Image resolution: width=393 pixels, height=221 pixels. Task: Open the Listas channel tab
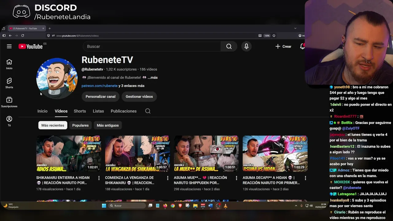(x=98, y=111)
